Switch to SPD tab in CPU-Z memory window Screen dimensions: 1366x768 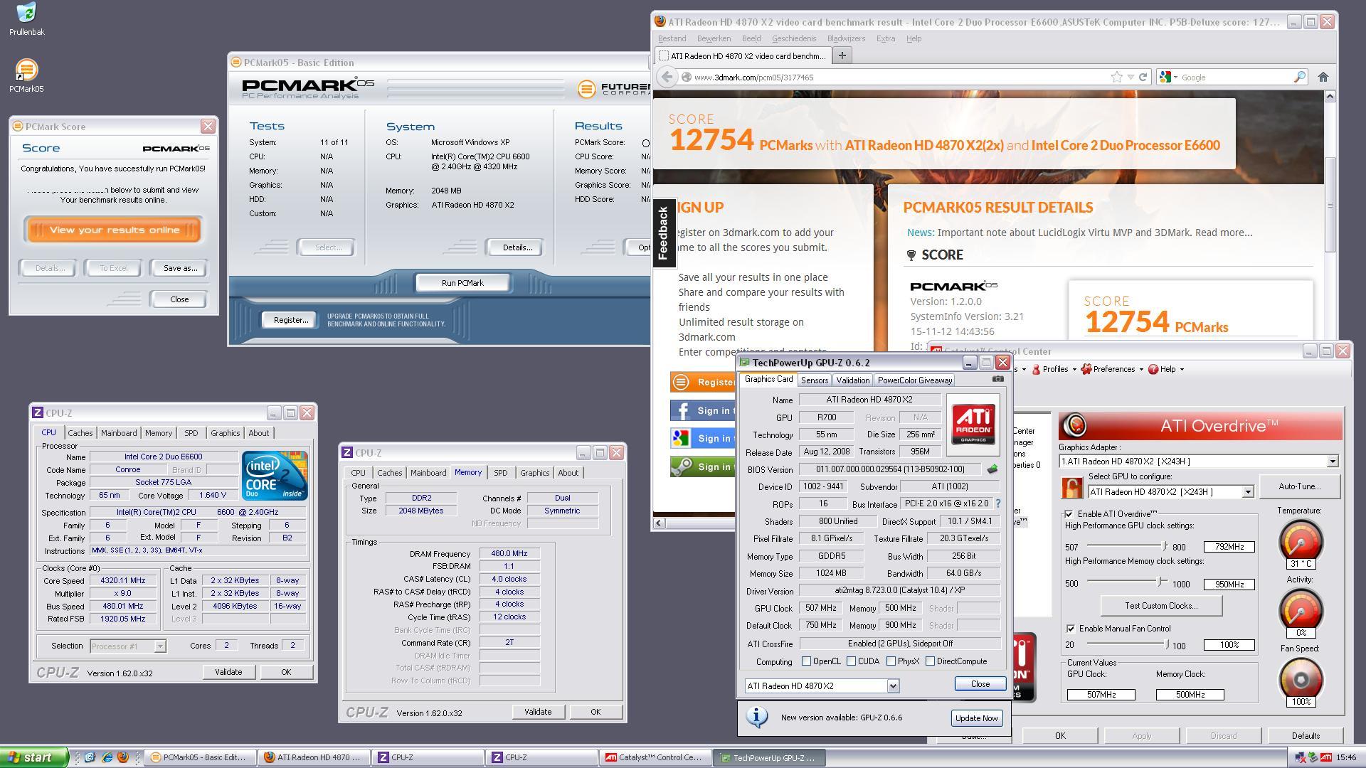(500, 473)
